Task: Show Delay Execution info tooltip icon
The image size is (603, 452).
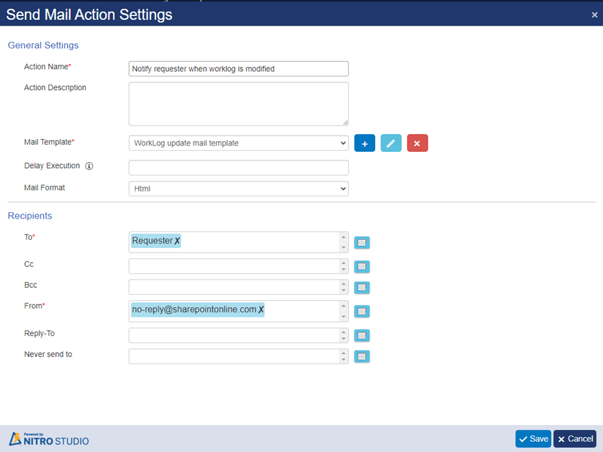Action: pyautogui.click(x=89, y=166)
